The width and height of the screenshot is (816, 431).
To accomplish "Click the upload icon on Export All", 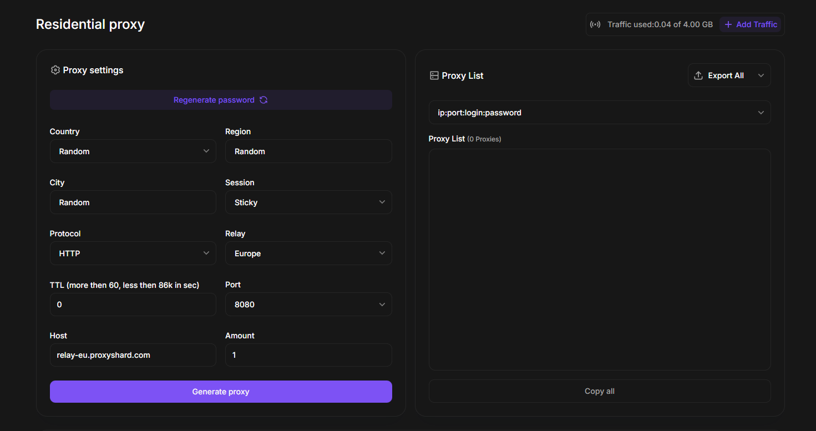I will click(x=698, y=75).
